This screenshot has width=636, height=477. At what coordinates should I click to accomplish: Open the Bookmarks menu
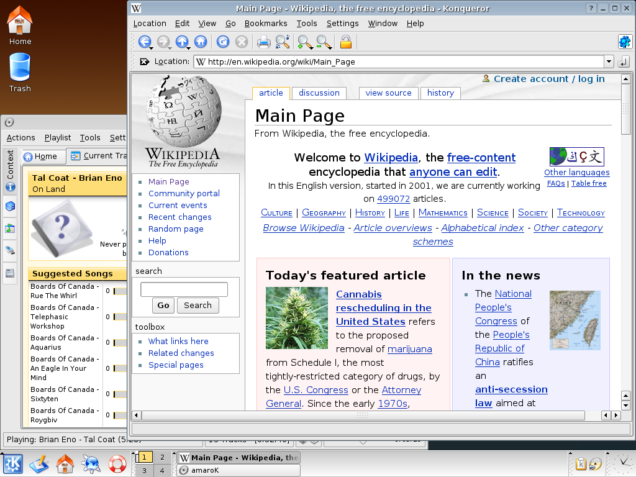tap(266, 24)
